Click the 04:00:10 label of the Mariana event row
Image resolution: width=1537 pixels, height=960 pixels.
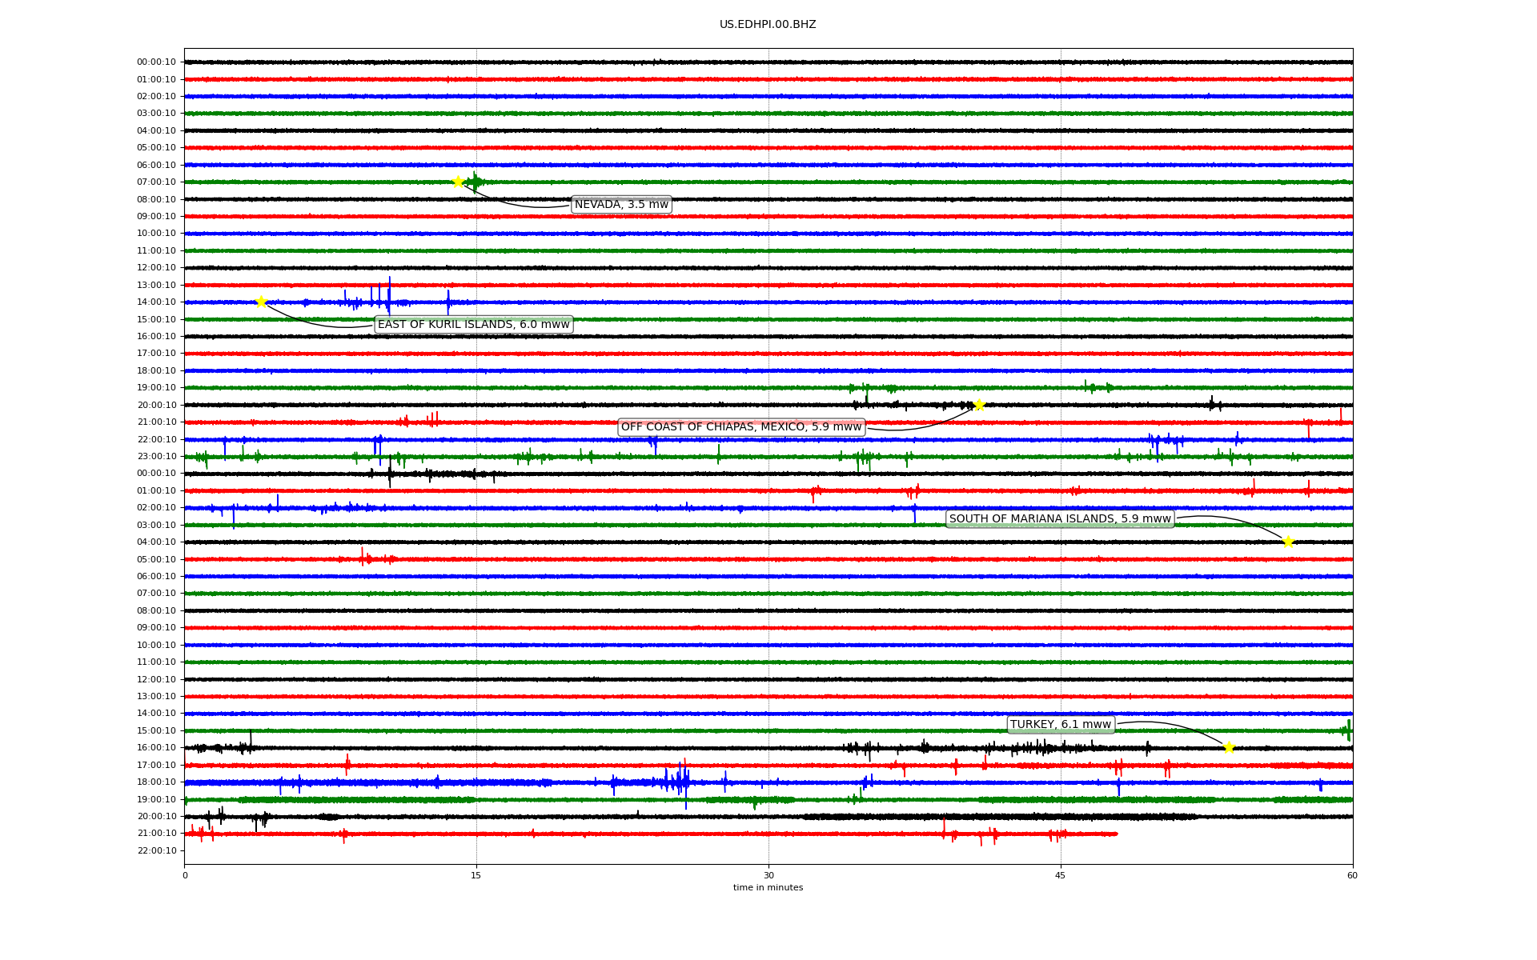[156, 542]
